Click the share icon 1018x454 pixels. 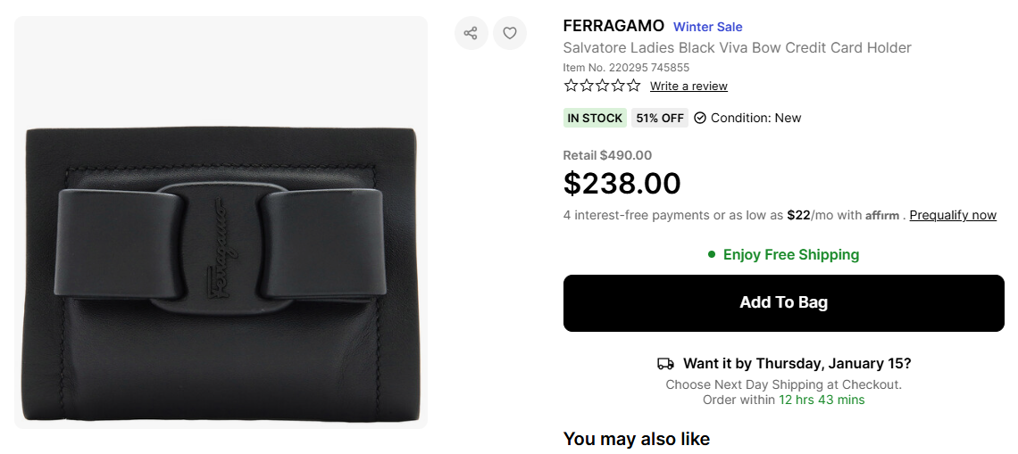click(471, 33)
